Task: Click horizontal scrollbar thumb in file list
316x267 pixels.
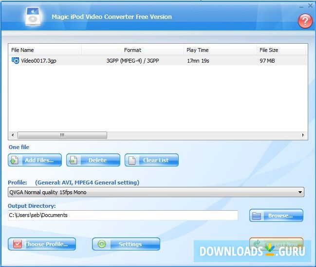Action: click(62, 135)
